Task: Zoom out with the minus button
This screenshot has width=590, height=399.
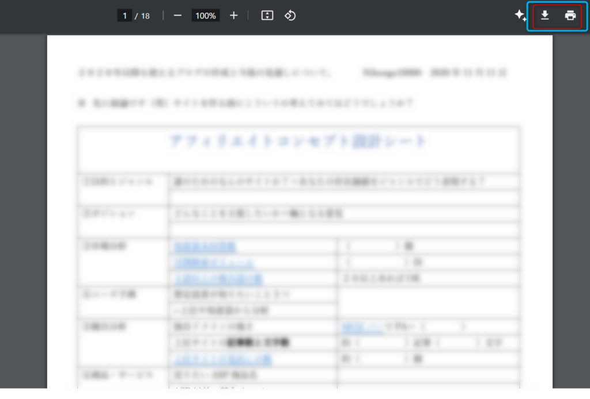Action: click(177, 16)
